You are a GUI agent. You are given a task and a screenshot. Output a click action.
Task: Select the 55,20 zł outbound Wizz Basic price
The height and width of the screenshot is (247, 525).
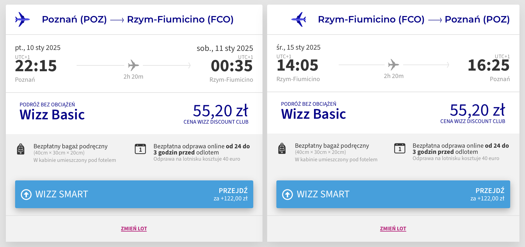(220, 111)
